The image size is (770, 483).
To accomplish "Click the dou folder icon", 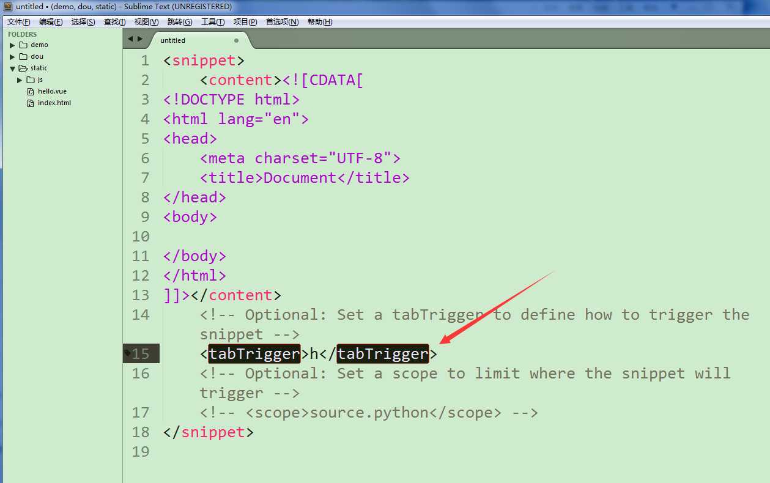I will [23, 56].
